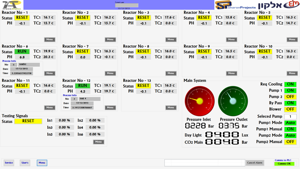Screen dimensions: 300x169
Task: Toggle the By Pass ON switch
Action: (290, 103)
